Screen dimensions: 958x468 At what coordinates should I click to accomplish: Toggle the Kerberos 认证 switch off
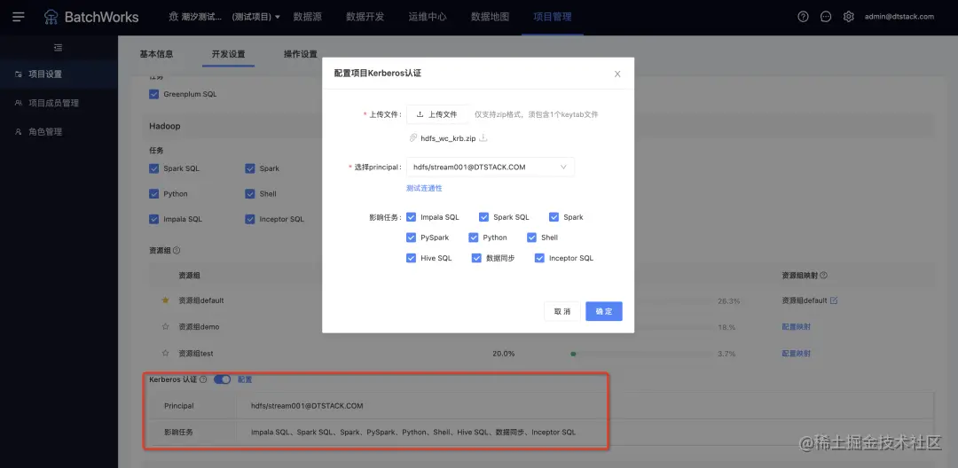[222, 379]
